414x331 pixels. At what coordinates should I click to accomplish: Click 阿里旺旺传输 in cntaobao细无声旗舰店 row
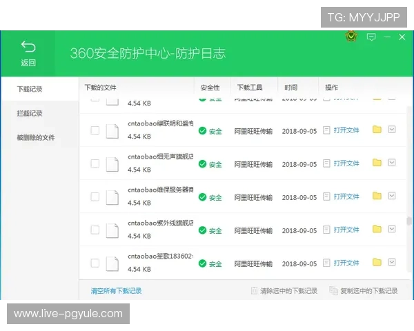[253, 164]
